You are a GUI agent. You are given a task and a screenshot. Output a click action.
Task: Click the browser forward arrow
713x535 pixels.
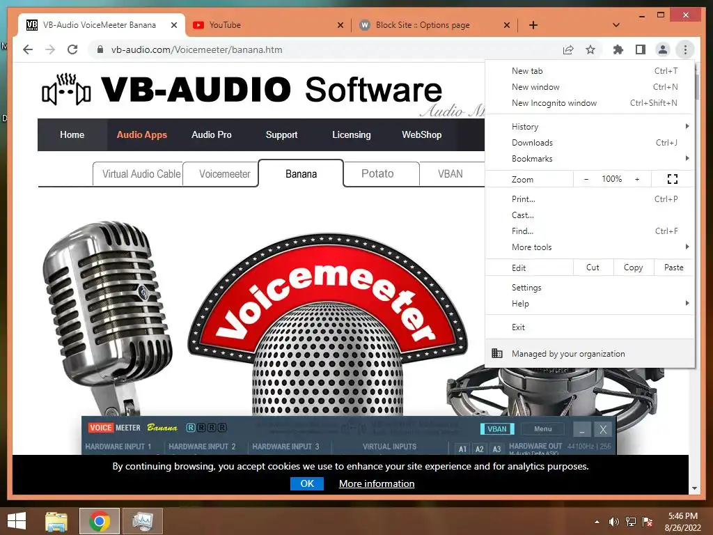coord(50,49)
